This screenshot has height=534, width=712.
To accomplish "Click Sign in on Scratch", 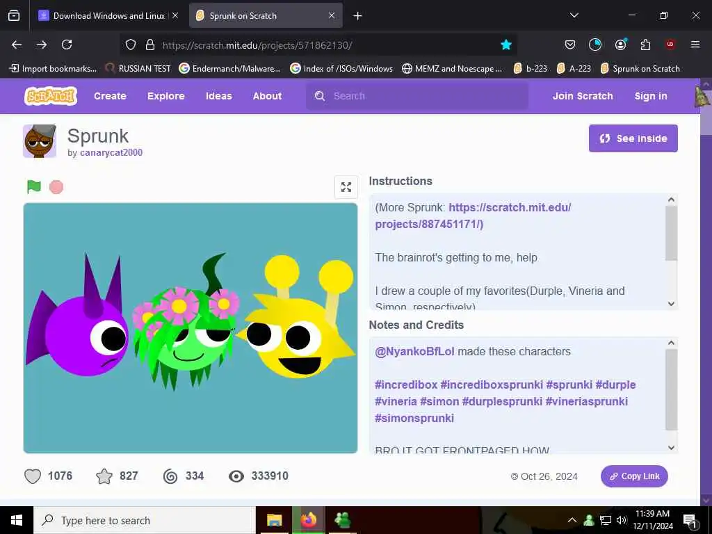I will tap(651, 96).
